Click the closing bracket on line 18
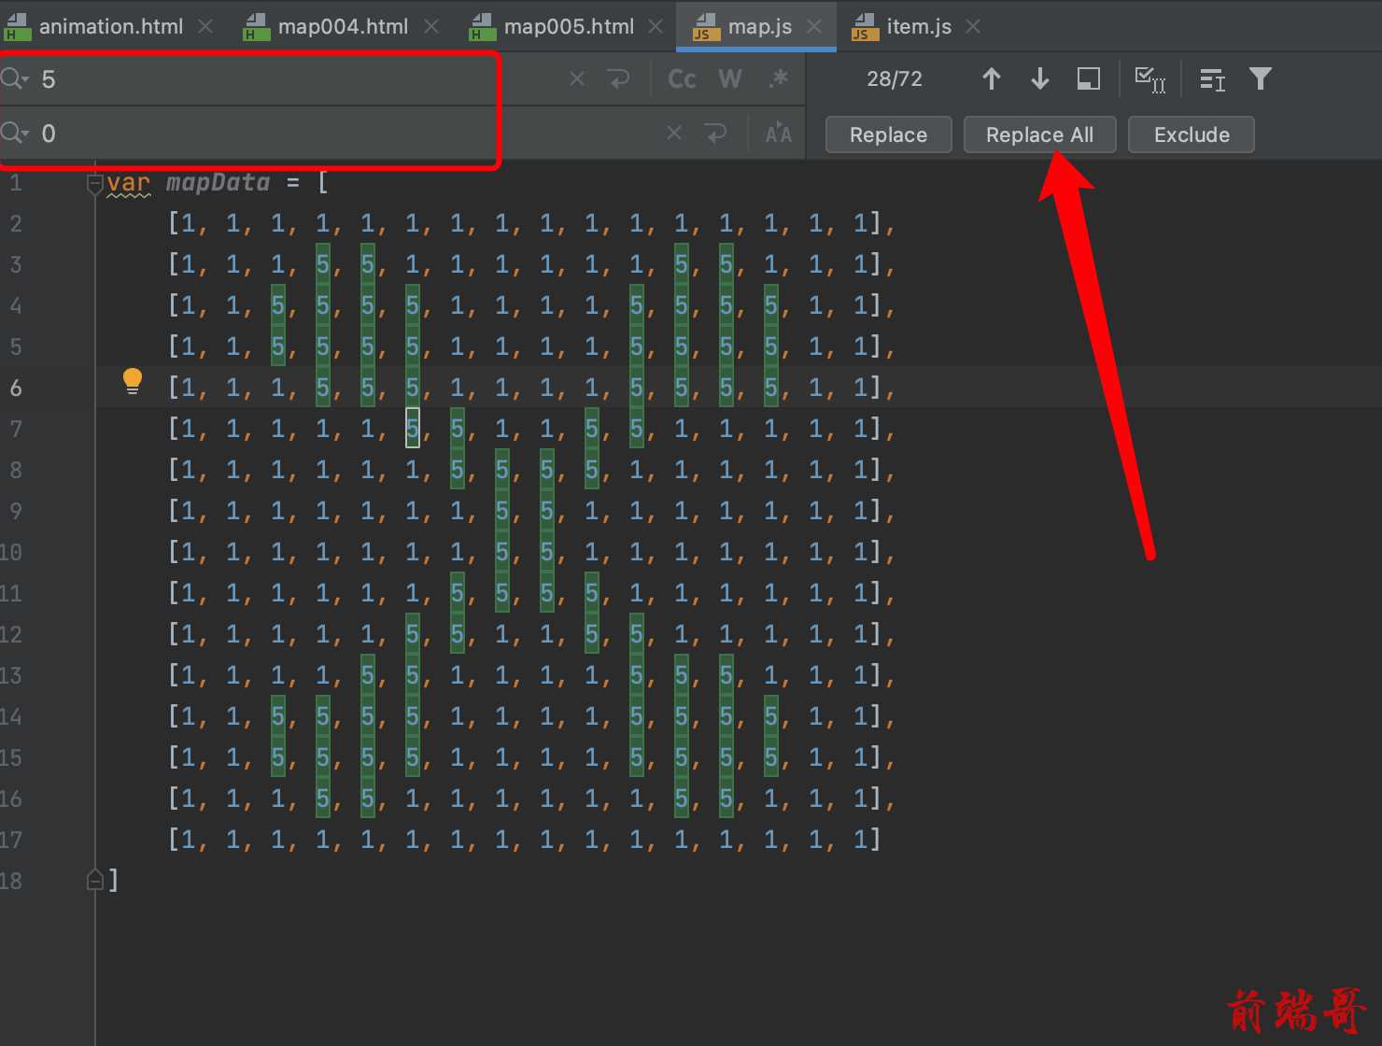 (x=113, y=879)
